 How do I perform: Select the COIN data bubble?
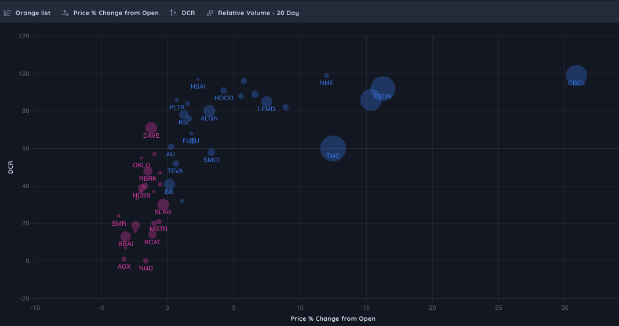pos(383,89)
